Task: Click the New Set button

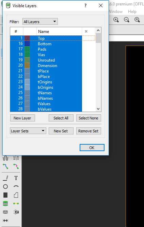Action: click(61, 131)
